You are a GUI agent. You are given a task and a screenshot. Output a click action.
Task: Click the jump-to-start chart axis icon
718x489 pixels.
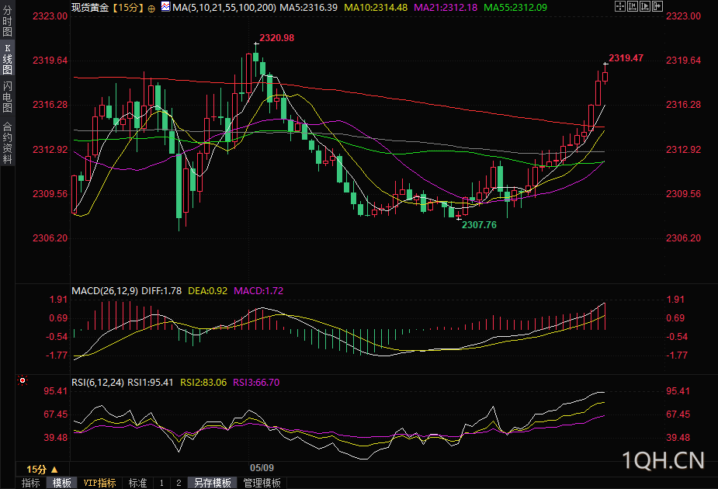(x=633, y=6)
